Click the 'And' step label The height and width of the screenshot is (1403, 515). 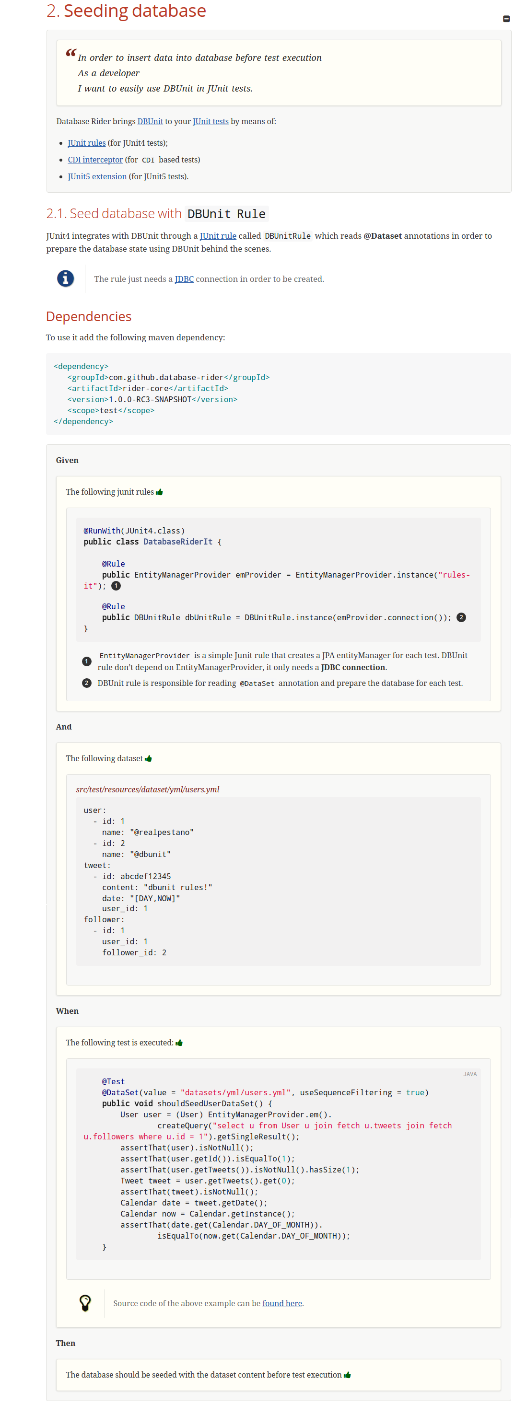[x=64, y=727]
